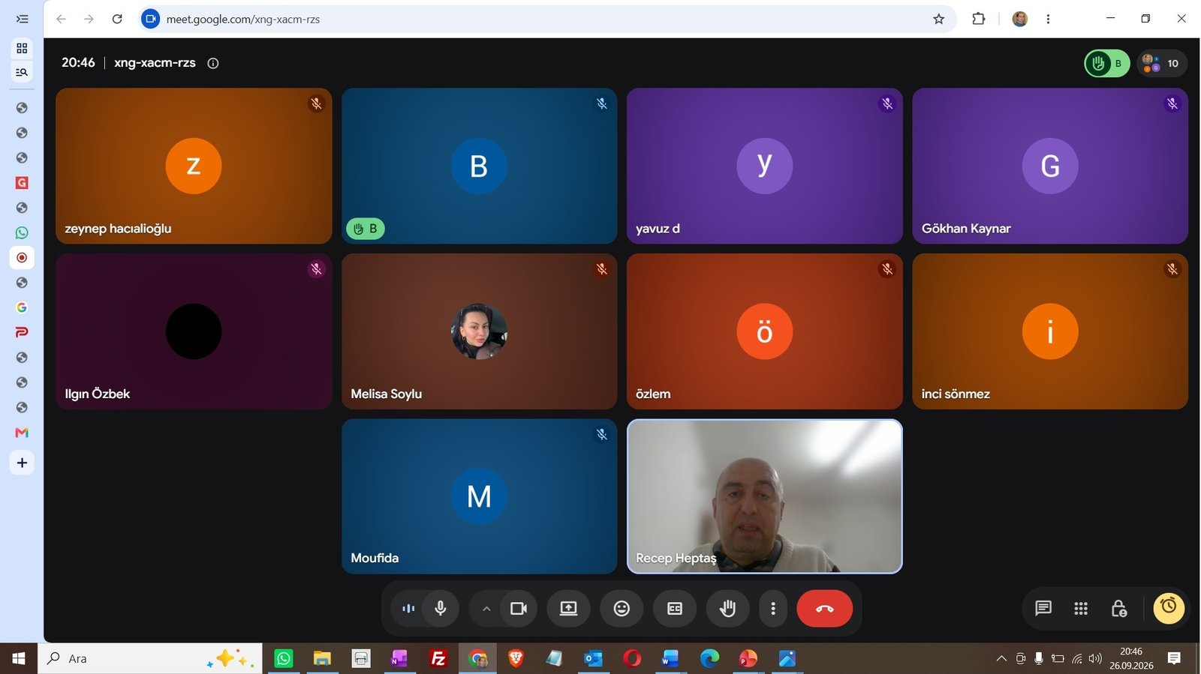The height and width of the screenshot is (674, 1201).
Task: Open the activities grid icon
Action: click(1081, 608)
